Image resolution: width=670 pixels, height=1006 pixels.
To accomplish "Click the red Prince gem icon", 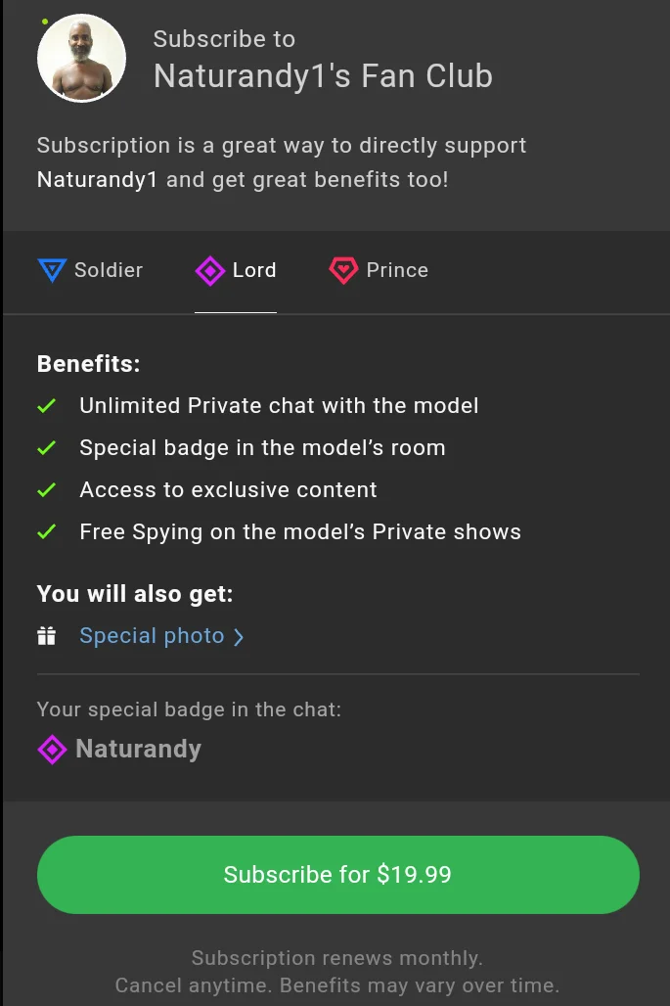I will click(x=344, y=270).
